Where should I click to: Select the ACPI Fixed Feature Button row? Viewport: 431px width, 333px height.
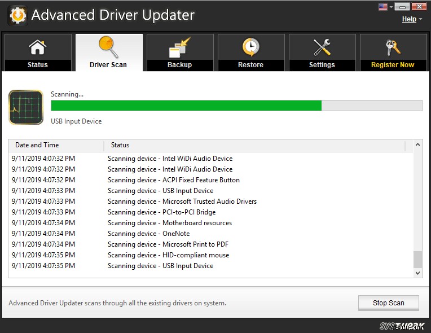point(210,180)
